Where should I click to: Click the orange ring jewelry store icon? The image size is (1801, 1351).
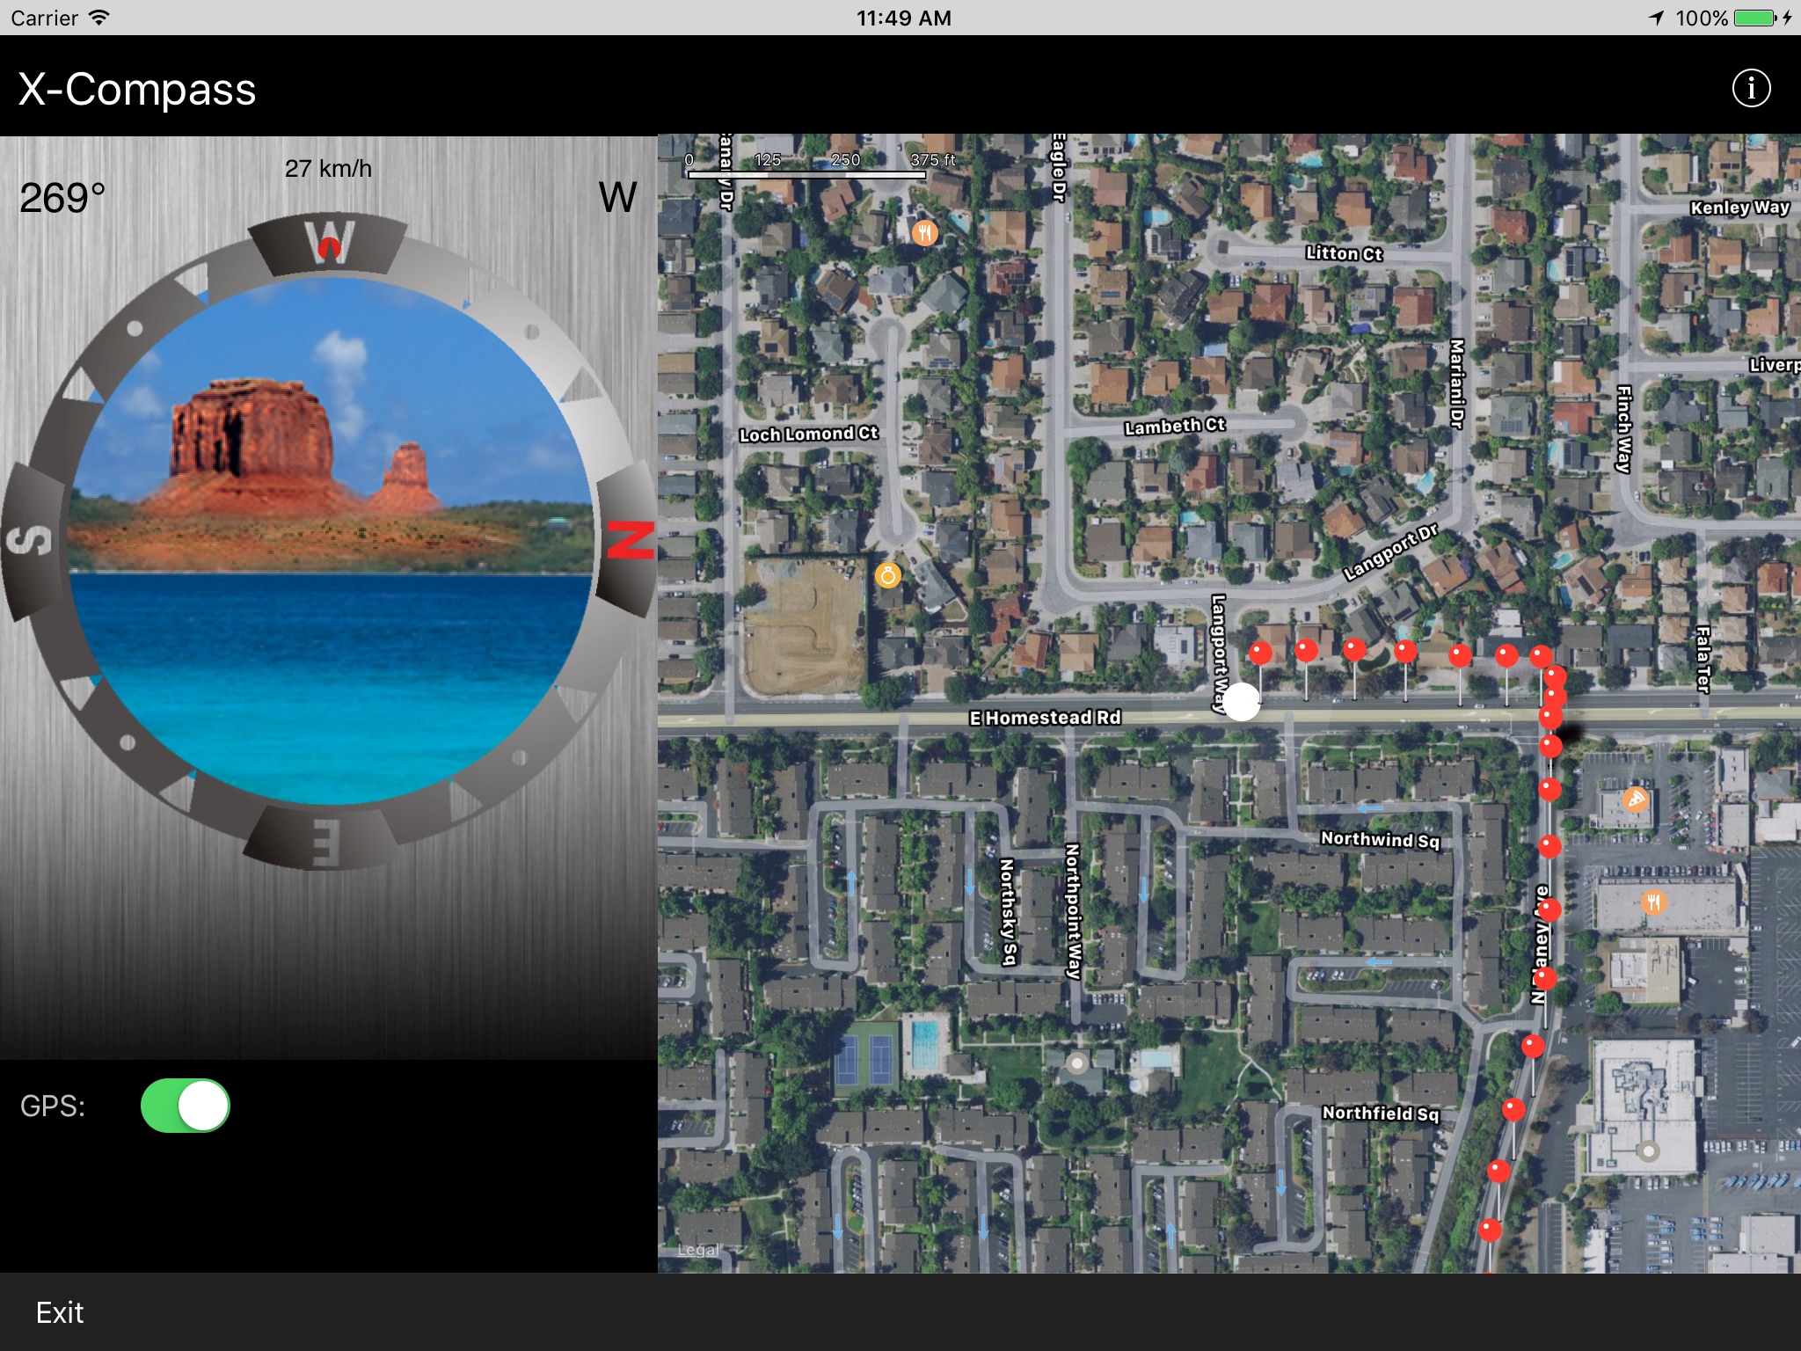888,576
